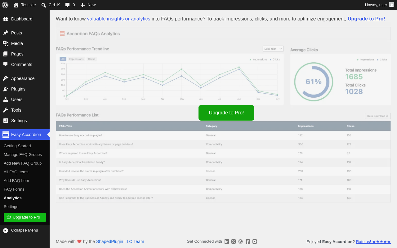Click the Rate us! five-star link

click(x=373, y=242)
